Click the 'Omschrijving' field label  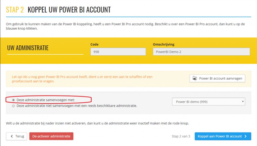(x=164, y=44)
